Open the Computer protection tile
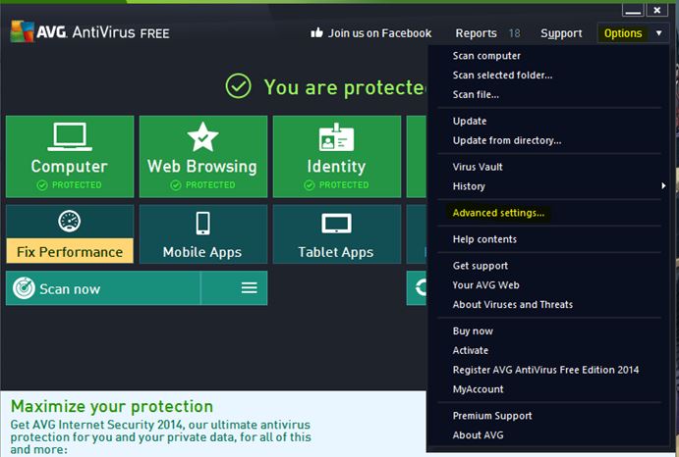Viewport: 679px width, 457px height. coord(70,157)
